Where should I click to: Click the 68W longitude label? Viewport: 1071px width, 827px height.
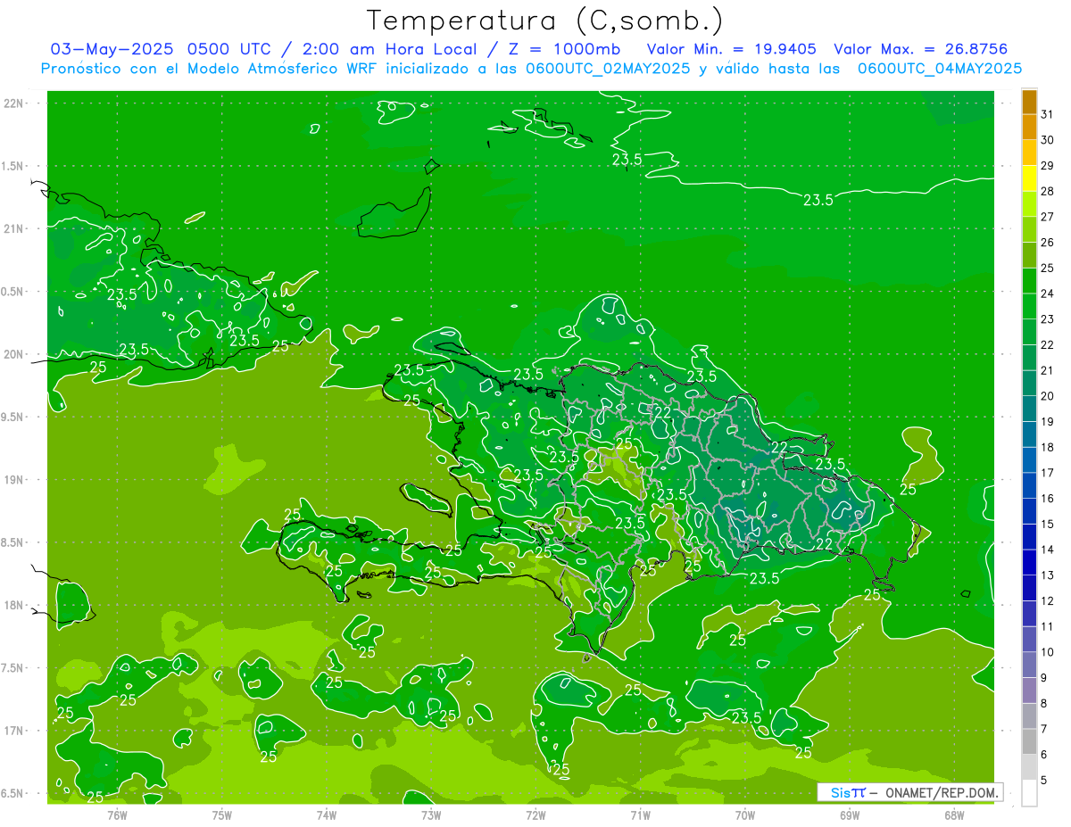tap(954, 815)
